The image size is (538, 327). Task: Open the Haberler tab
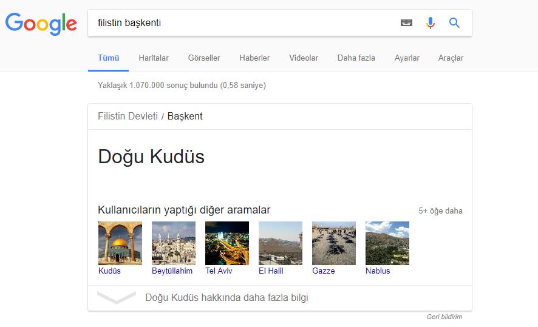pos(254,58)
